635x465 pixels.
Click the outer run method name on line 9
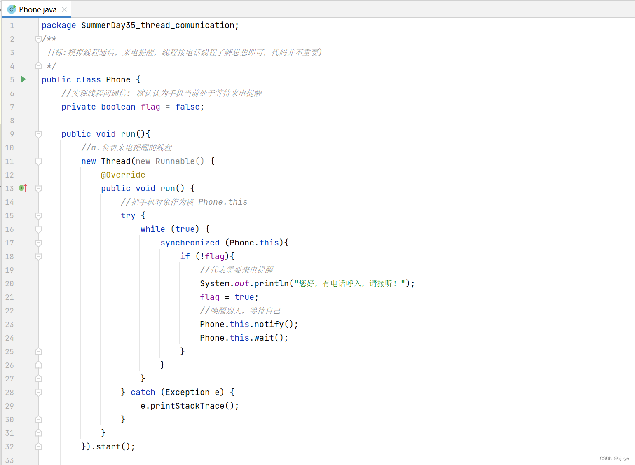pos(128,134)
